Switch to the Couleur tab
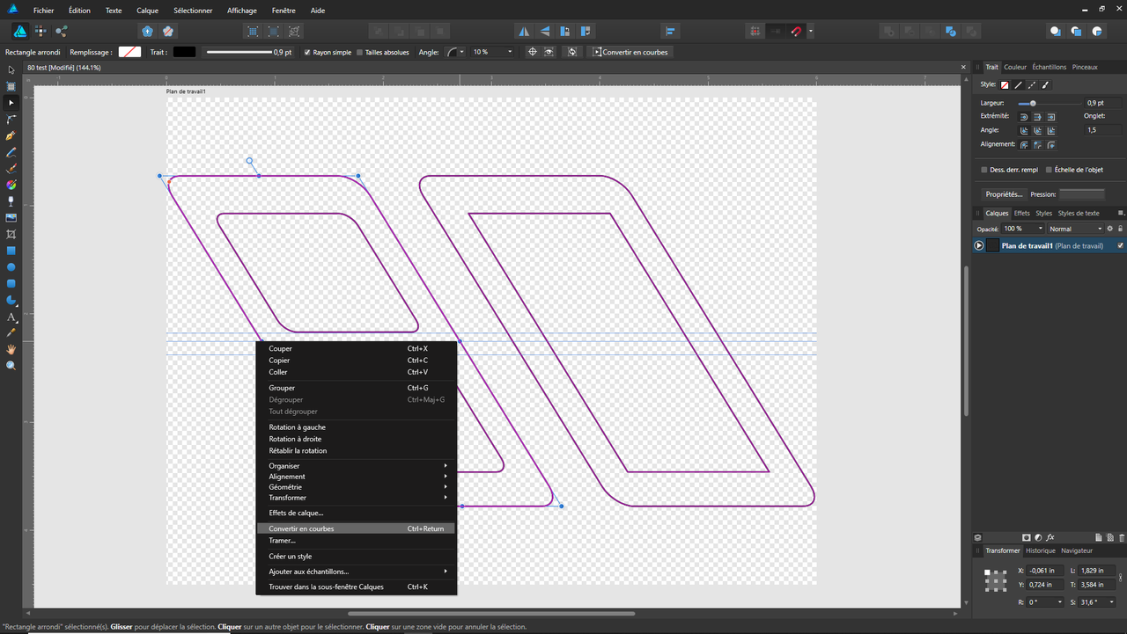 1015,67
